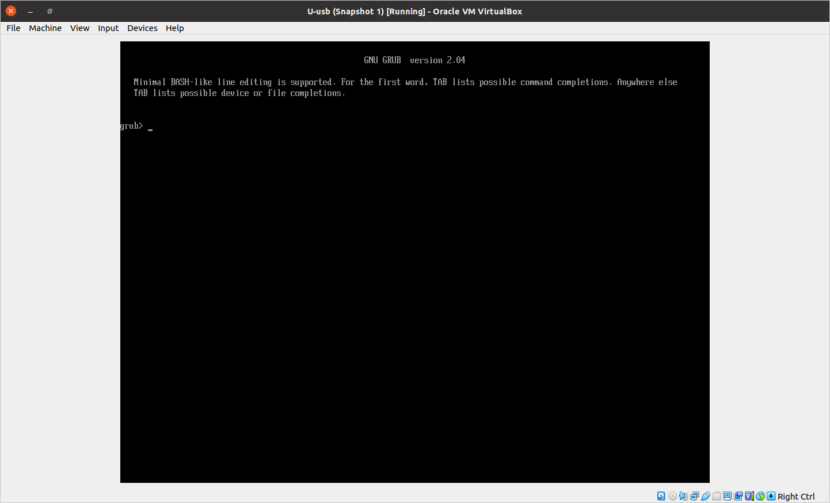Click the mouse integration status icon
This screenshot has width=830, height=503.
[x=760, y=496]
